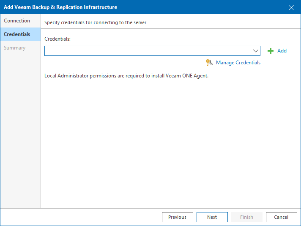Click the Local Administrator permissions note text

[x=126, y=76]
